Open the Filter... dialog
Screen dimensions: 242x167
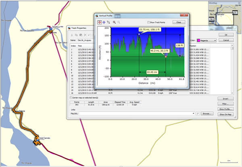point(225,104)
